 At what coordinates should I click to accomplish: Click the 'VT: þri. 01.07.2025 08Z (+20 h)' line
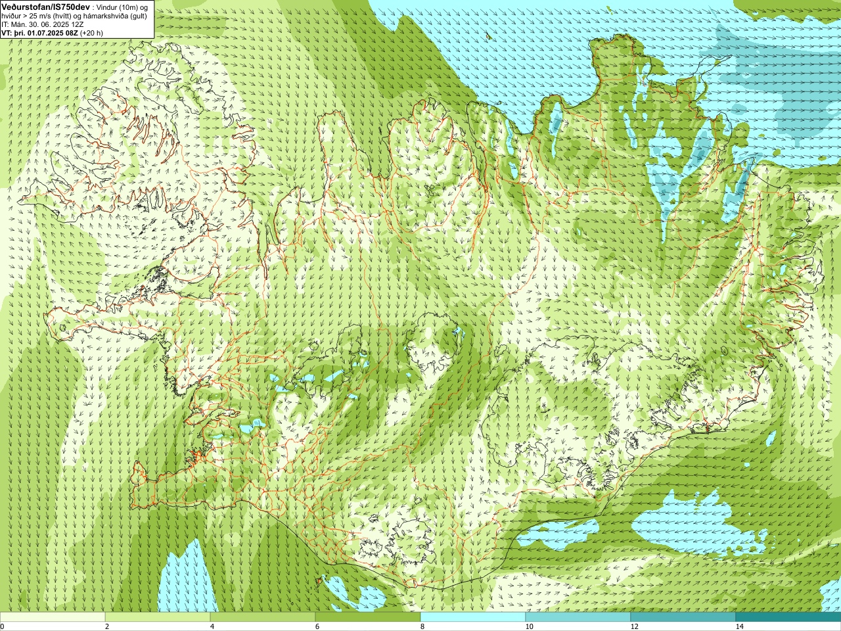[52, 33]
